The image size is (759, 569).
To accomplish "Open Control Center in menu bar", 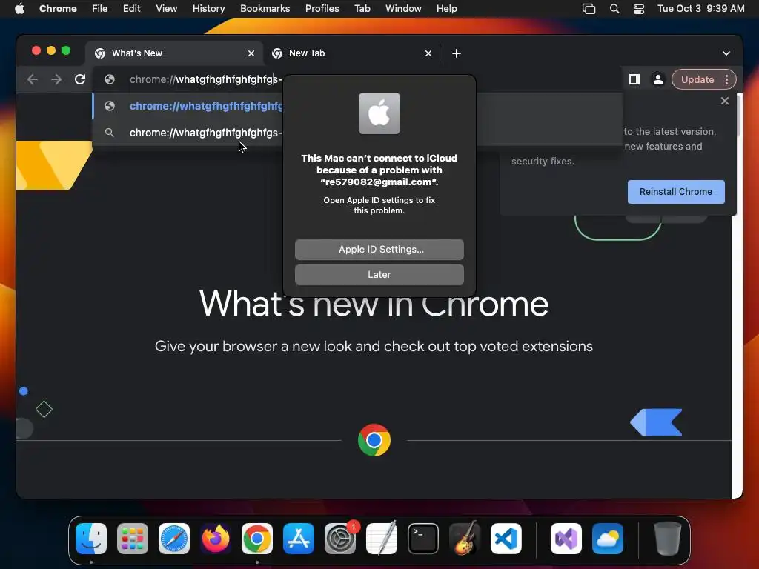I will pyautogui.click(x=639, y=9).
